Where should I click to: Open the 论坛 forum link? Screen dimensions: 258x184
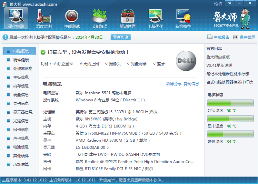(x=218, y=4)
